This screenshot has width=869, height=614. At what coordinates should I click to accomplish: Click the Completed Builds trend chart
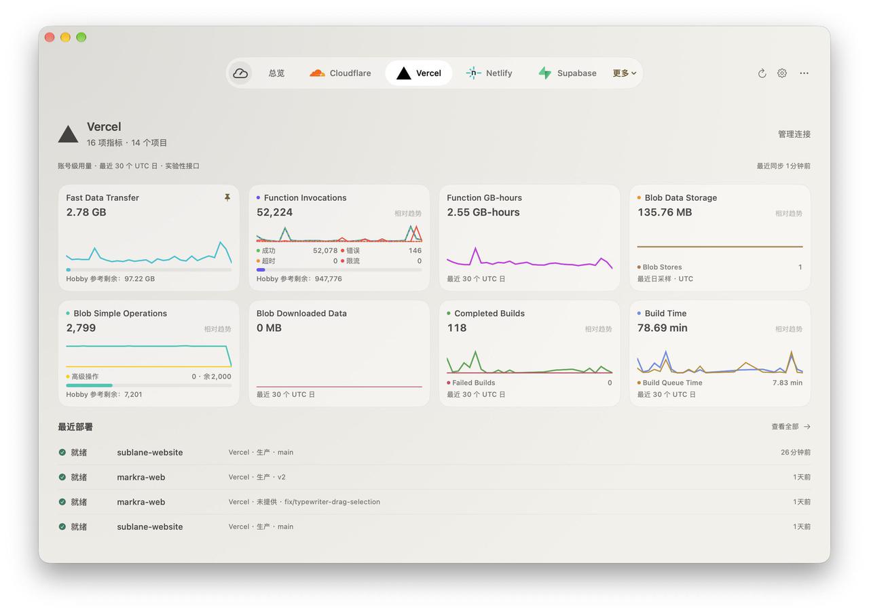pyautogui.click(x=530, y=362)
